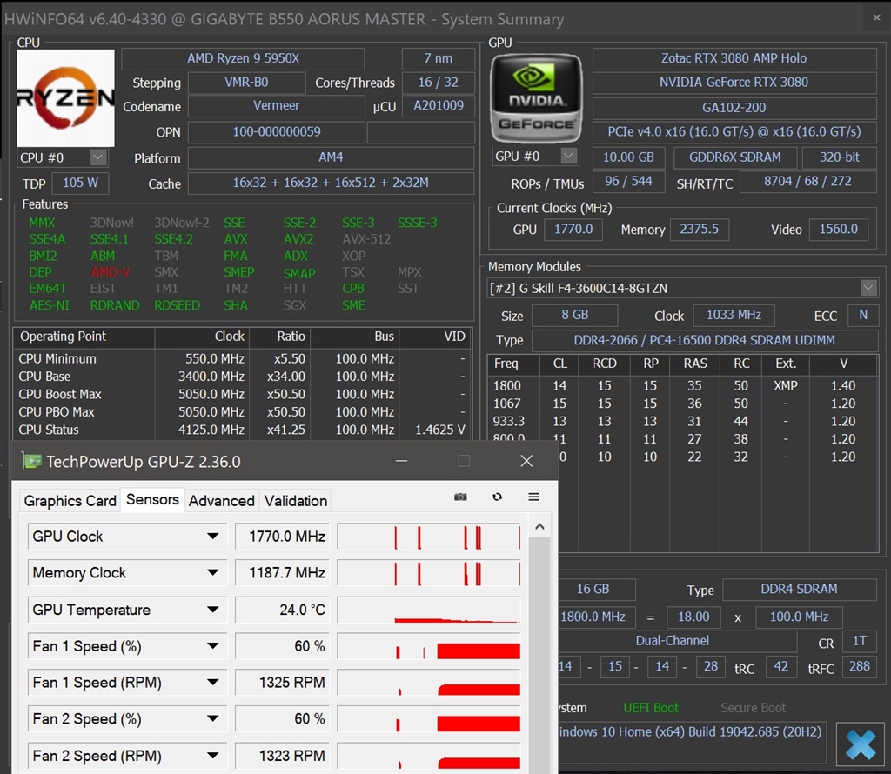Click the 933.3 frequency timing row
Screen dimensions: 891x774
(x=682, y=422)
